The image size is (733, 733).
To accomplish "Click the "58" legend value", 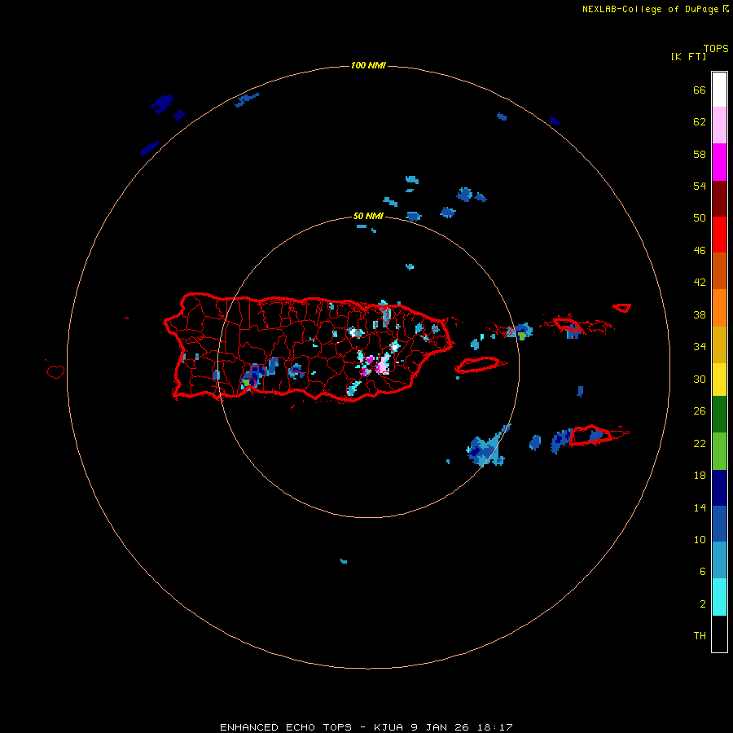I will 700,154.
